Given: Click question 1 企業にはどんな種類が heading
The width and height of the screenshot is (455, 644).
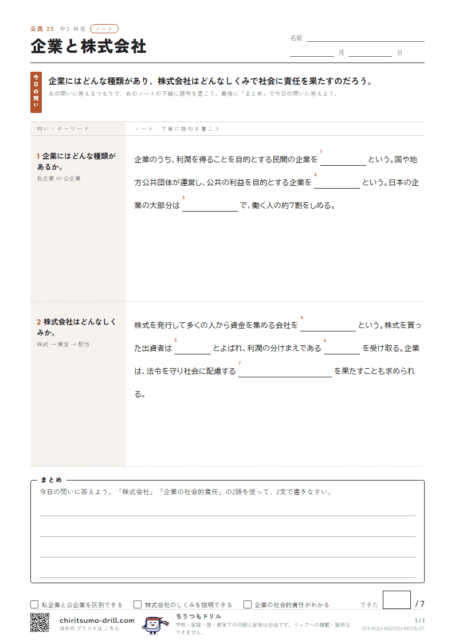Looking at the screenshot, I should tap(76, 161).
